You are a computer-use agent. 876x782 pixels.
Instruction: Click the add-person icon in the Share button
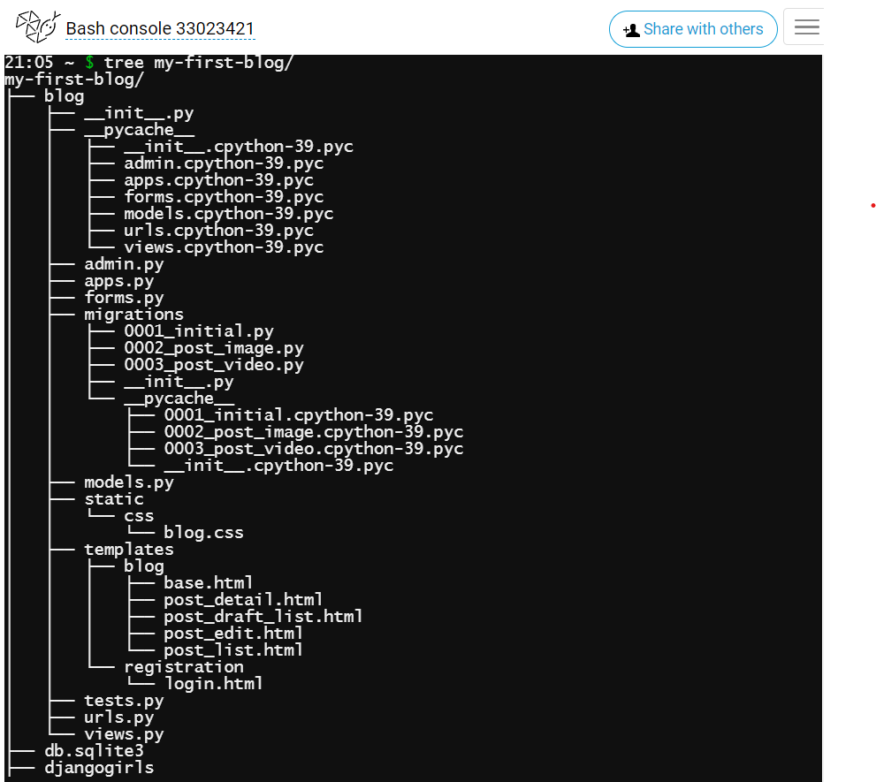[631, 30]
